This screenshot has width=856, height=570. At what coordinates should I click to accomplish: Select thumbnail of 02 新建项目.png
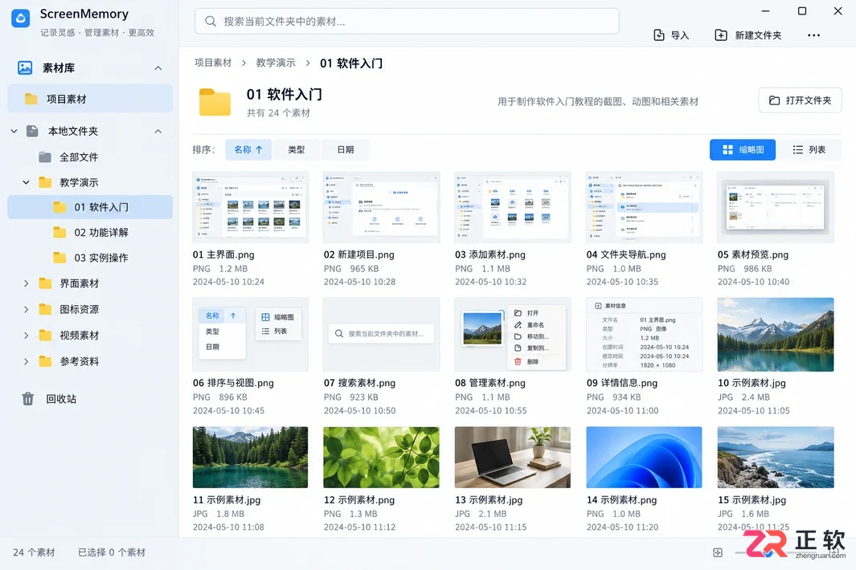click(381, 207)
